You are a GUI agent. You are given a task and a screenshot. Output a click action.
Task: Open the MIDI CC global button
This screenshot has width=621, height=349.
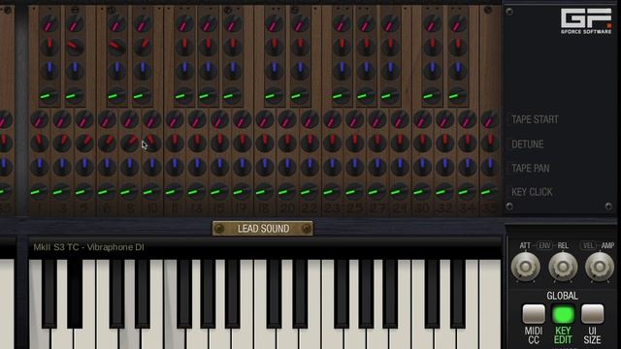pos(534,314)
